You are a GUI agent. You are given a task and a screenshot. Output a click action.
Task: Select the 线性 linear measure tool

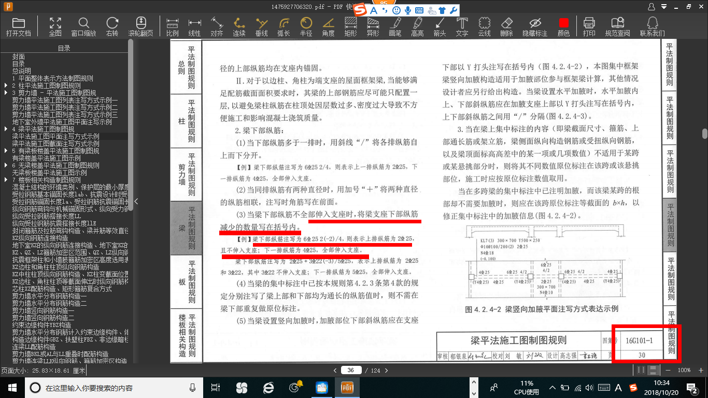click(194, 26)
